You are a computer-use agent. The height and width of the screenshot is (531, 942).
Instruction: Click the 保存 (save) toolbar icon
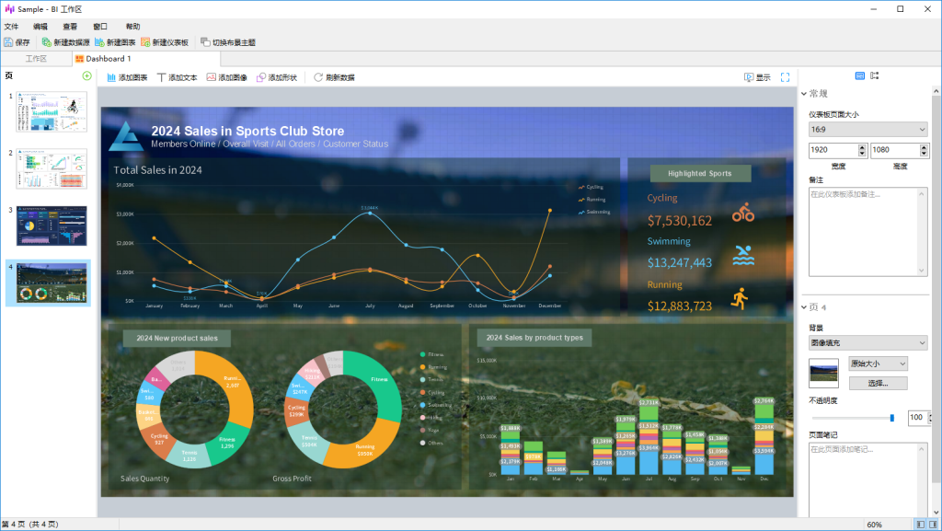pyautogui.click(x=9, y=42)
